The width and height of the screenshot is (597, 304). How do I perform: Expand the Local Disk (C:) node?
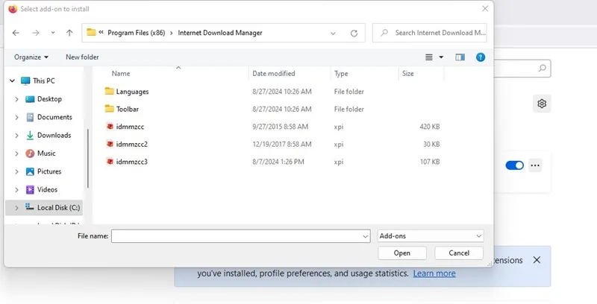click(16, 208)
